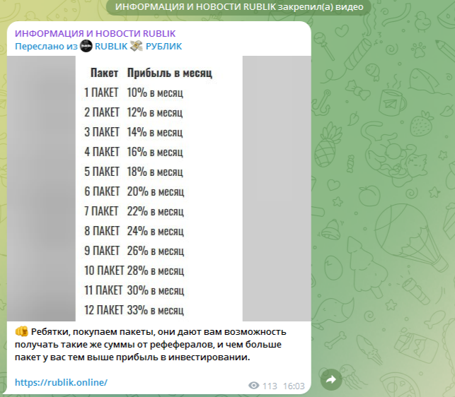
Task: Click the forward share arrow button
Action: (331, 379)
